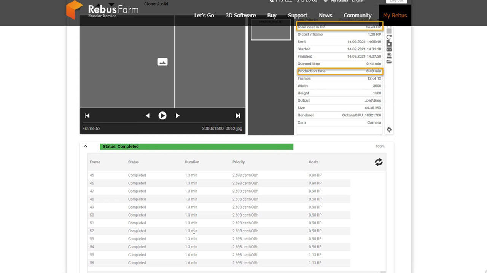Click the restart job circular-arrow icon
This screenshot has width=487, height=273.
[x=389, y=37]
